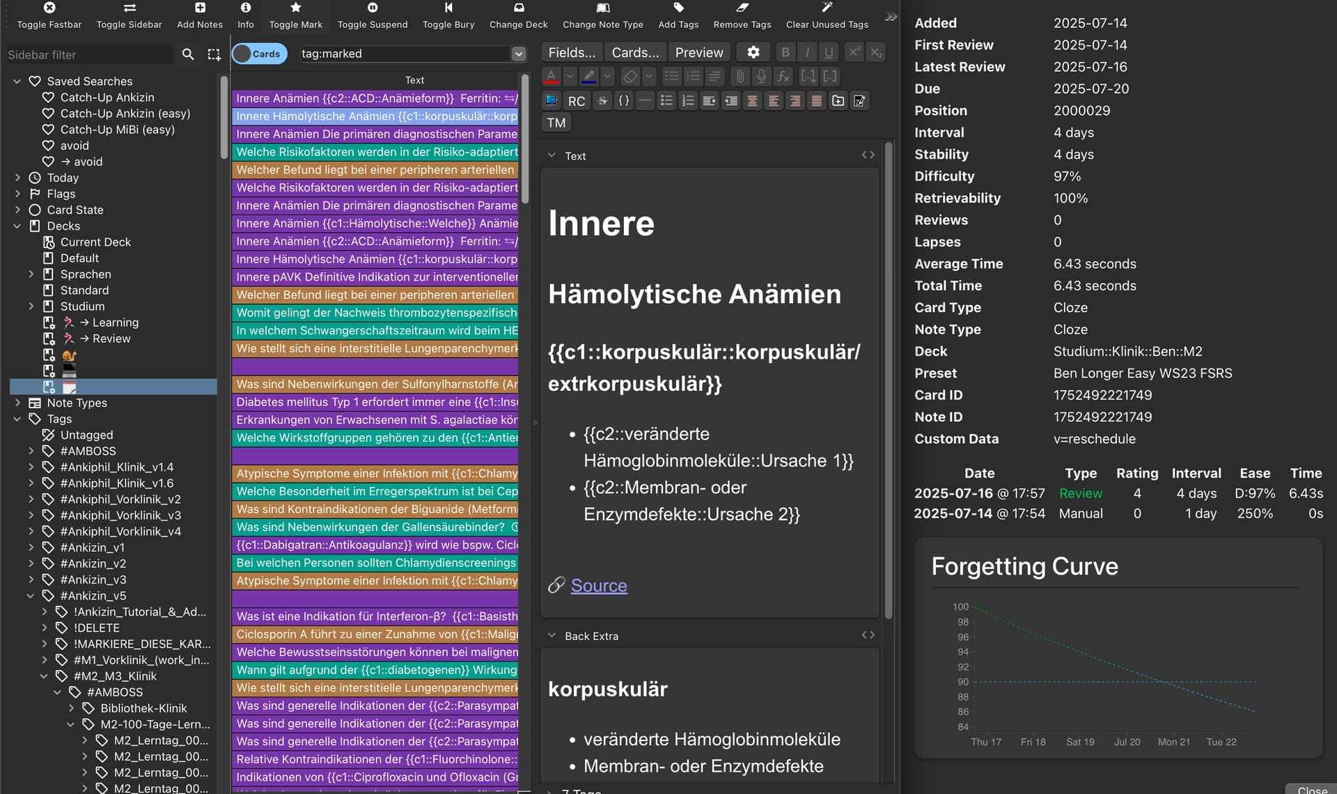Viewport: 1337px width, 794px height.
Task: Open the fx equations menu
Action: point(783,77)
